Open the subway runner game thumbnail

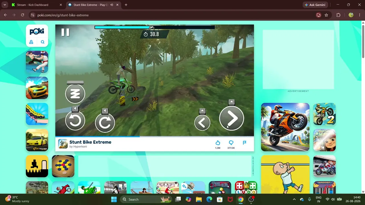tap(325, 140)
